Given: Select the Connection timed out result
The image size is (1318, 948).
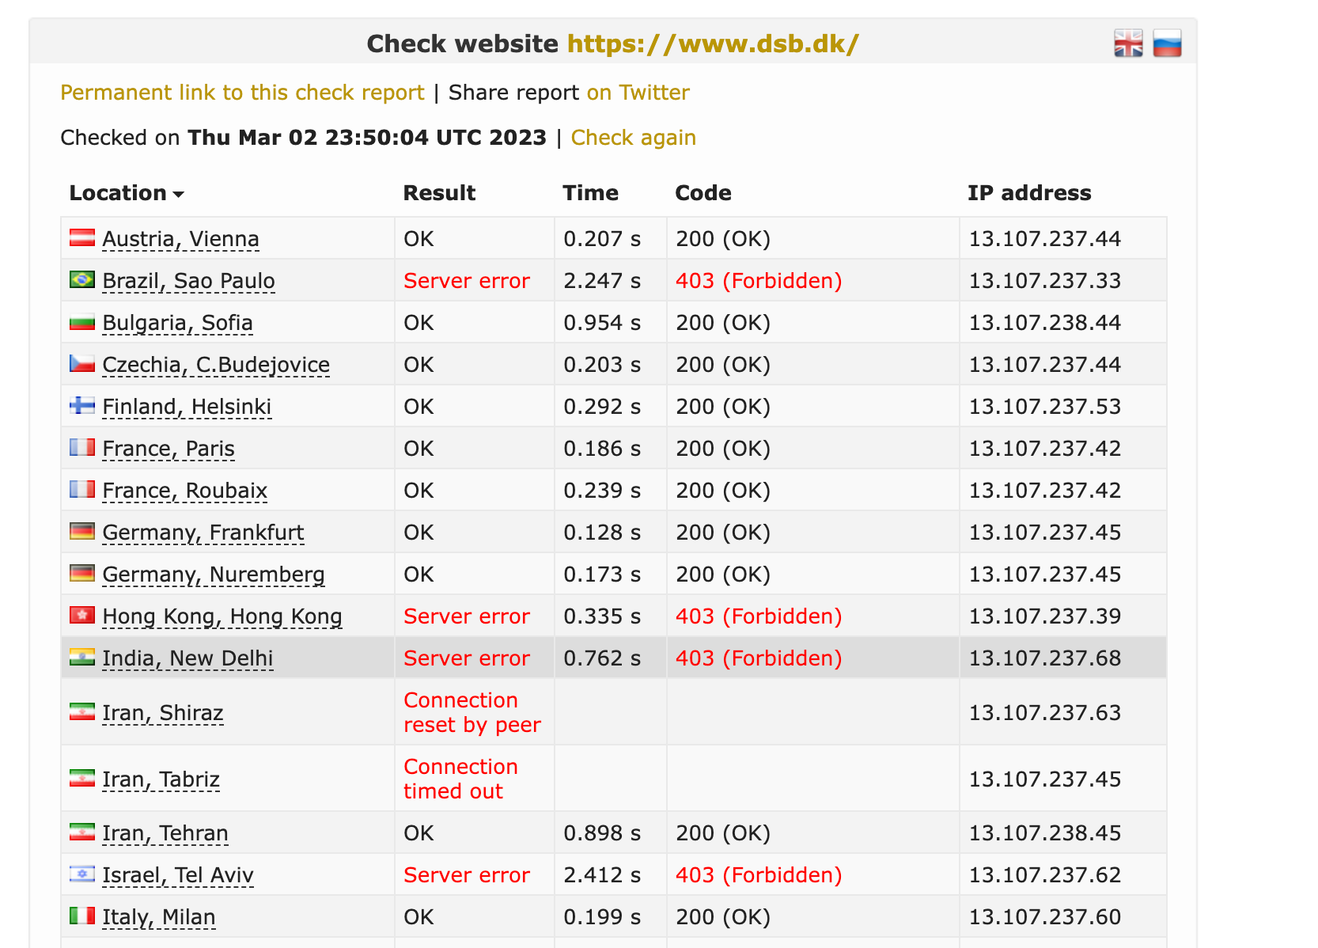Looking at the screenshot, I should click(460, 779).
